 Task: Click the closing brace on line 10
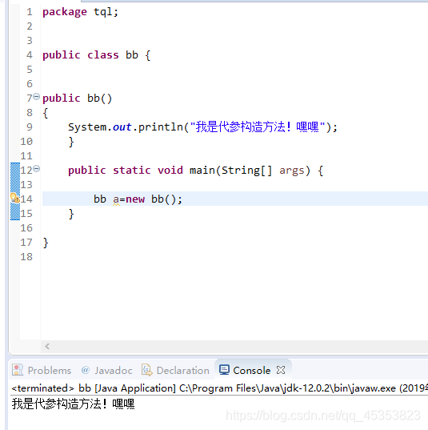[71, 142]
